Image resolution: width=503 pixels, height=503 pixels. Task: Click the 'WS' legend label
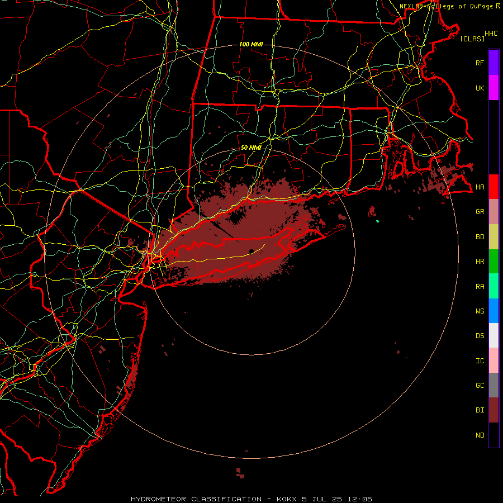tap(480, 311)
